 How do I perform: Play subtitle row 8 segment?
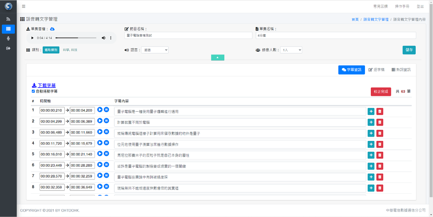(x=100, y=187)
